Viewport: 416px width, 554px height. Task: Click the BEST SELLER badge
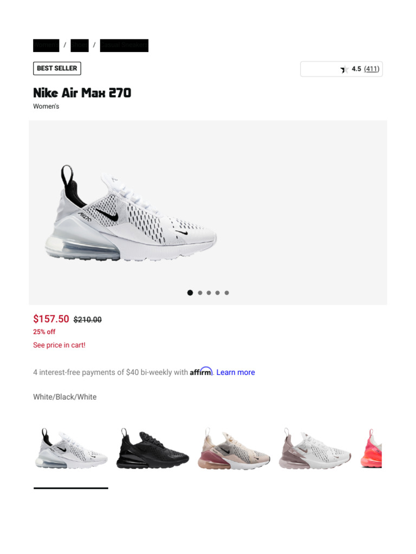57,68
